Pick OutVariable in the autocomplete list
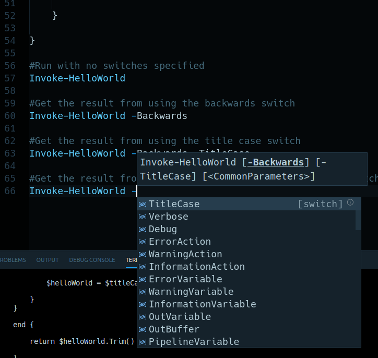This screenshot has height=358, width=378. [180, 317]
